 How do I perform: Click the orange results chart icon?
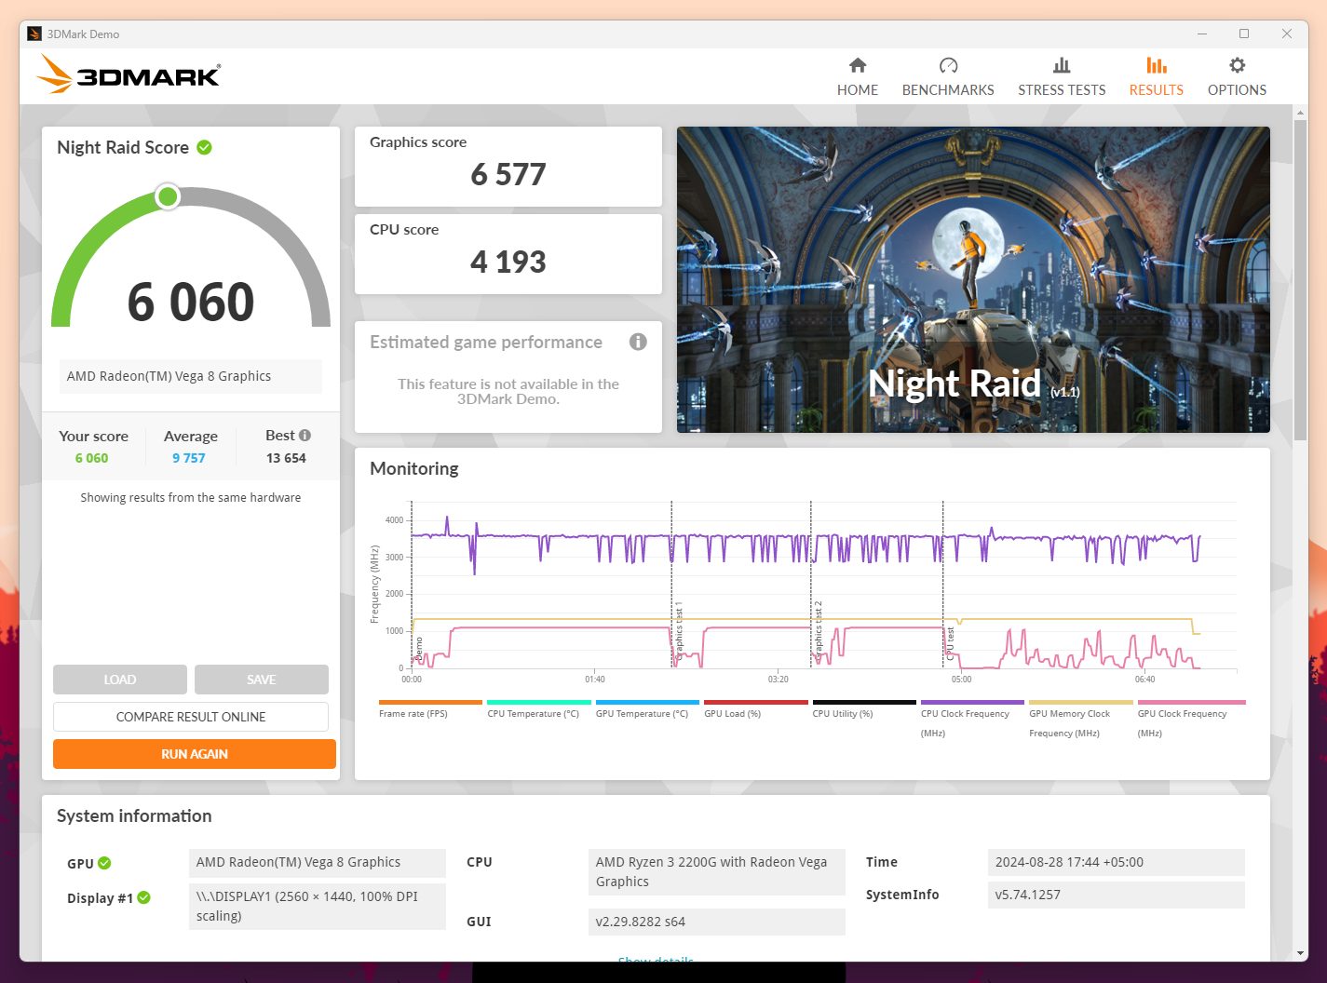[x=1156, y=65]
